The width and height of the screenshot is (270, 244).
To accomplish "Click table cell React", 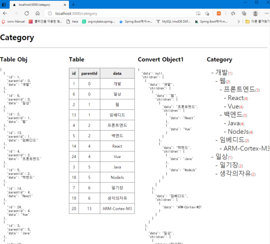I will pos(117,146).
